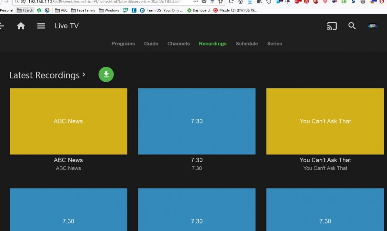Click the browser bookmark star icon
The height and width of the screenshot is (231, 387).
pos(221,2)
